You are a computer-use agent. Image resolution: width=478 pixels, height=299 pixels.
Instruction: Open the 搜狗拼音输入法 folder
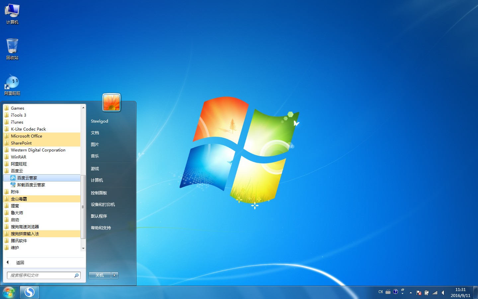tap(42, 234)
